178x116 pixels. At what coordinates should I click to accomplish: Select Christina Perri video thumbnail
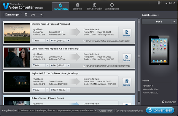[x=17, y=33]
